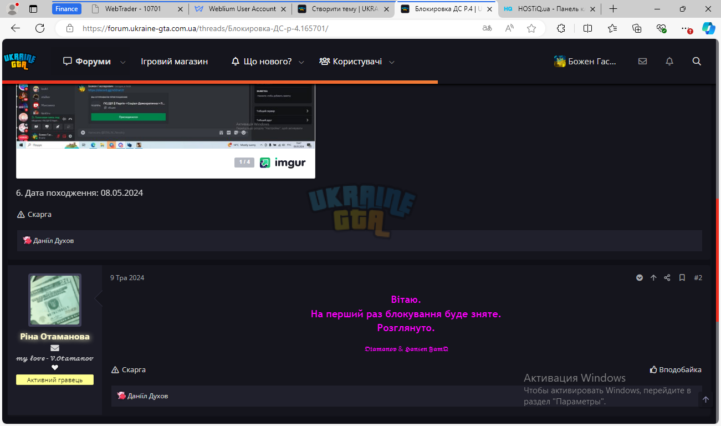Click Скарга under post #2

[x=129, y=369]
